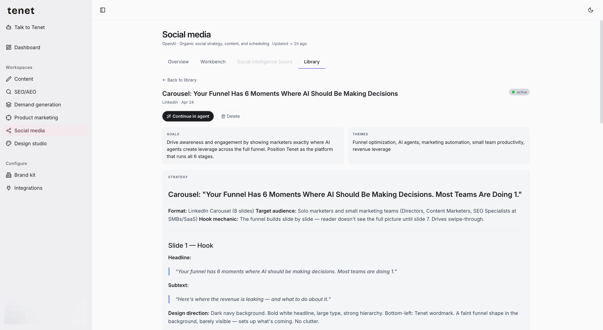Viewport: 603px width, 330px height.
Task: Click the Integrations plug icon
Action: click(x=9, y=188)
